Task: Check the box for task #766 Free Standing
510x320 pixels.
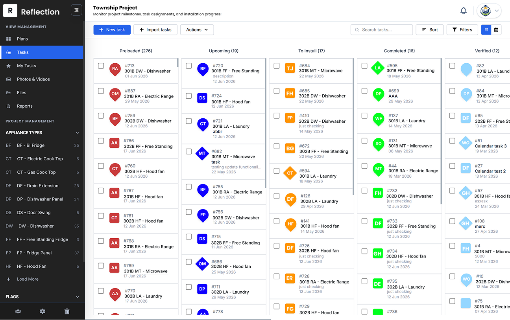Action: (x=101, y=141)
